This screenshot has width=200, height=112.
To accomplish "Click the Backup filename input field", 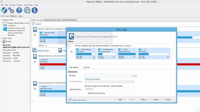I will (109, 89).
